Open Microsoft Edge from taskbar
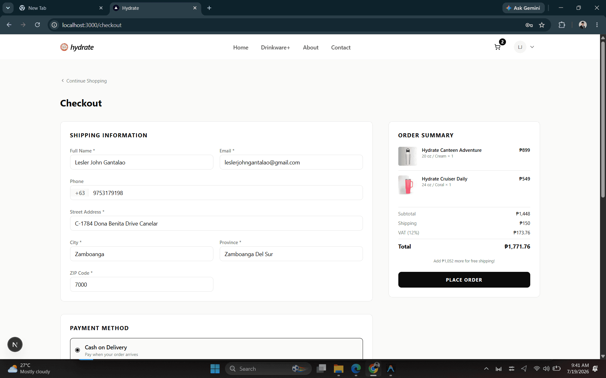The height and width of the screenshot is (378, 606). coord(356,369)
